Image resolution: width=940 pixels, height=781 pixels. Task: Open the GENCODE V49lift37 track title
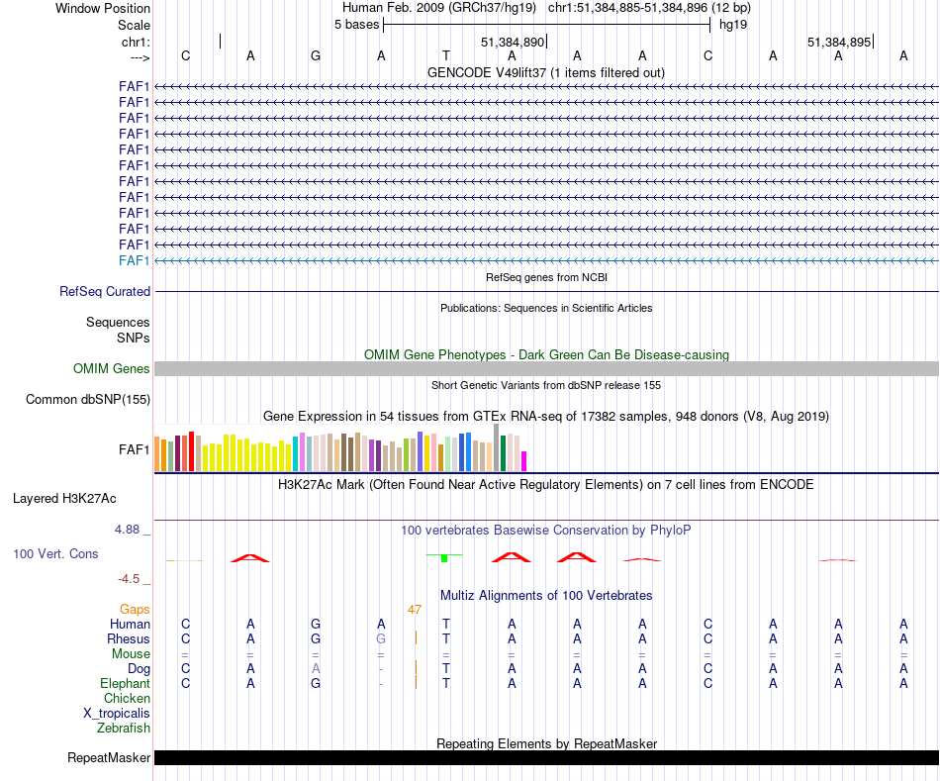tap(546, 72)
